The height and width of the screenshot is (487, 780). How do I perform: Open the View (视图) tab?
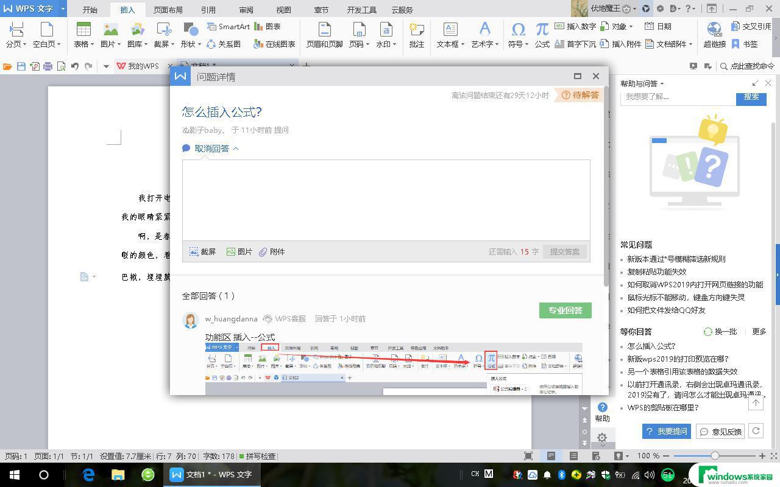[x=283, y=10]
